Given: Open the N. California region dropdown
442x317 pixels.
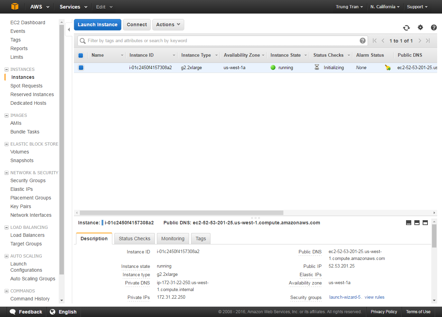Looking at the screenshot, I should pyautogui.click(x=385, y=7).
